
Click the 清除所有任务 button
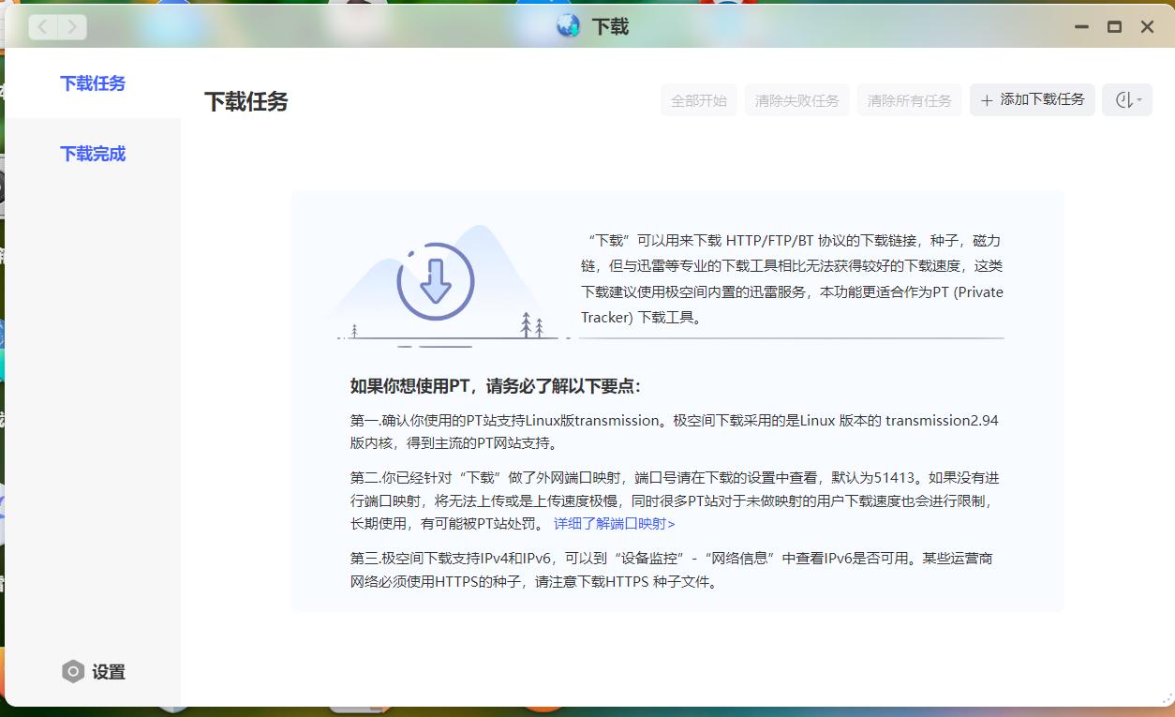coord(909,100)
